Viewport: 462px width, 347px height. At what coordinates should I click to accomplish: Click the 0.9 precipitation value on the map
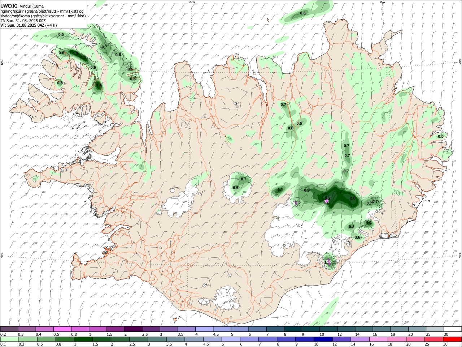307,190
